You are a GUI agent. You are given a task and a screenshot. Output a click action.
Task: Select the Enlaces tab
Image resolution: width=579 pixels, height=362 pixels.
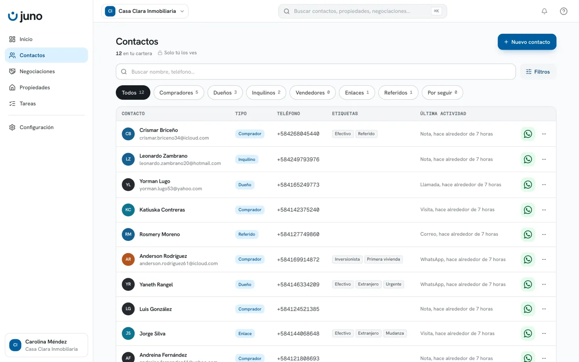point(357,93)
